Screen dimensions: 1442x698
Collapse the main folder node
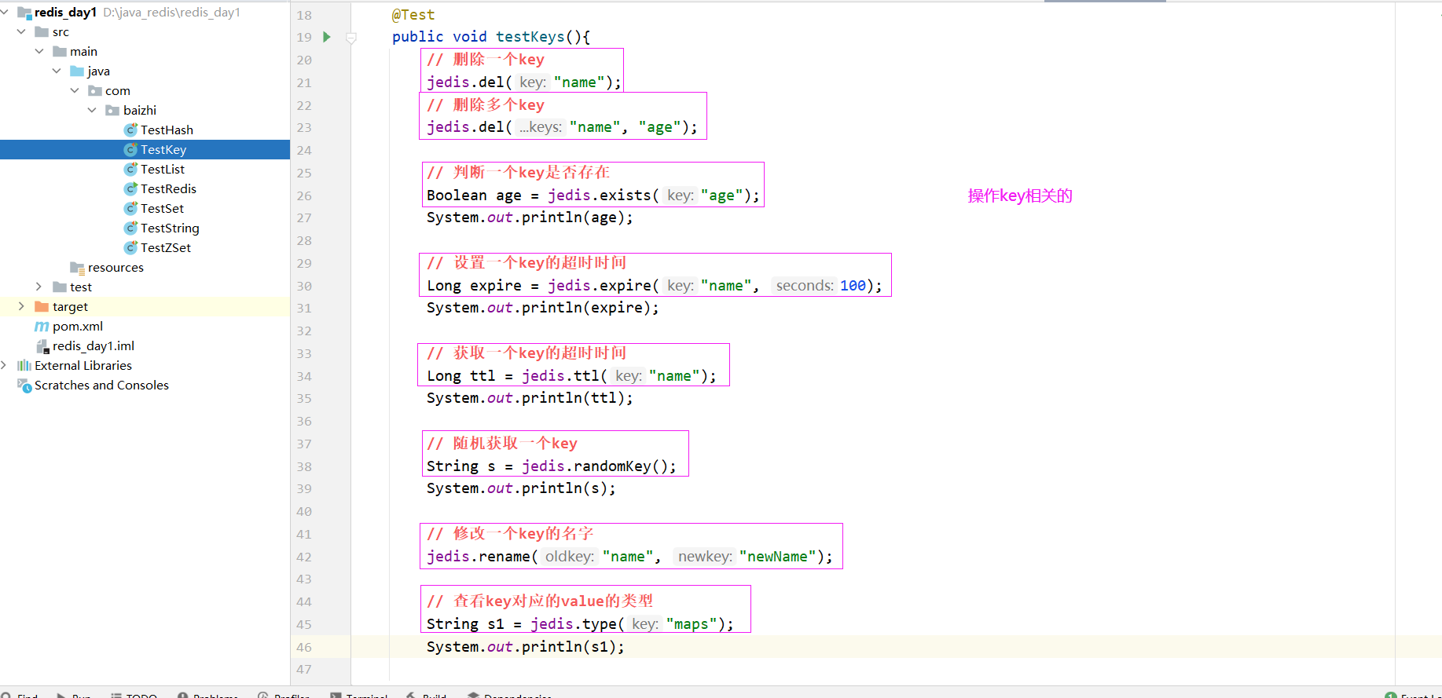39,51
